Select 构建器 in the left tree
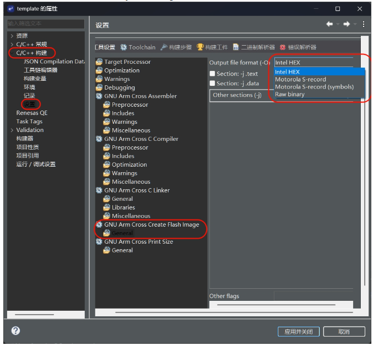The image size is (373, 346). tap(24, 139)
